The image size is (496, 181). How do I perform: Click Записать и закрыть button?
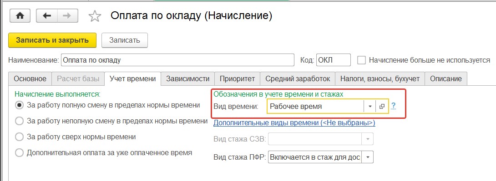(52, 40)
